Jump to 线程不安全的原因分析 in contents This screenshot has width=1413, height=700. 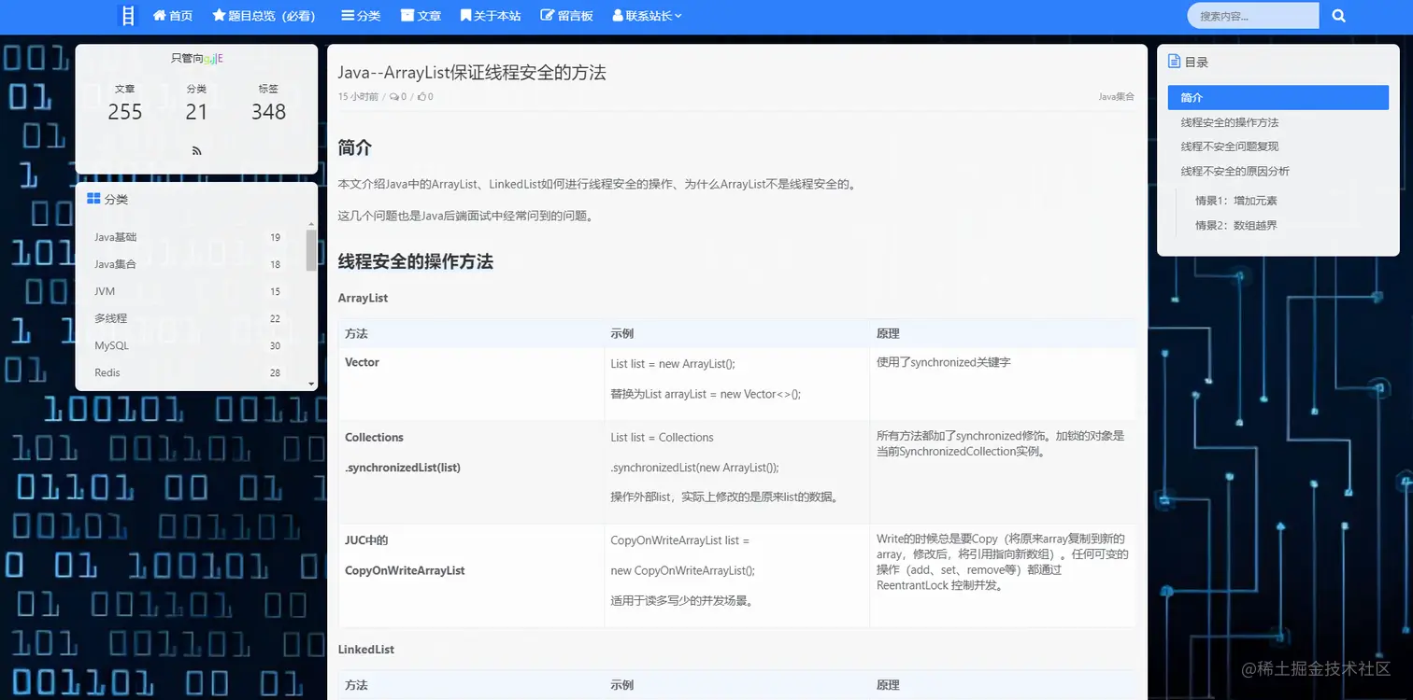pyautogui.click(x=1235, y=171)
